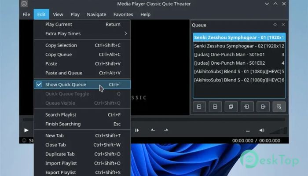
Task: Open the Help menu
Action: (145, 15)
